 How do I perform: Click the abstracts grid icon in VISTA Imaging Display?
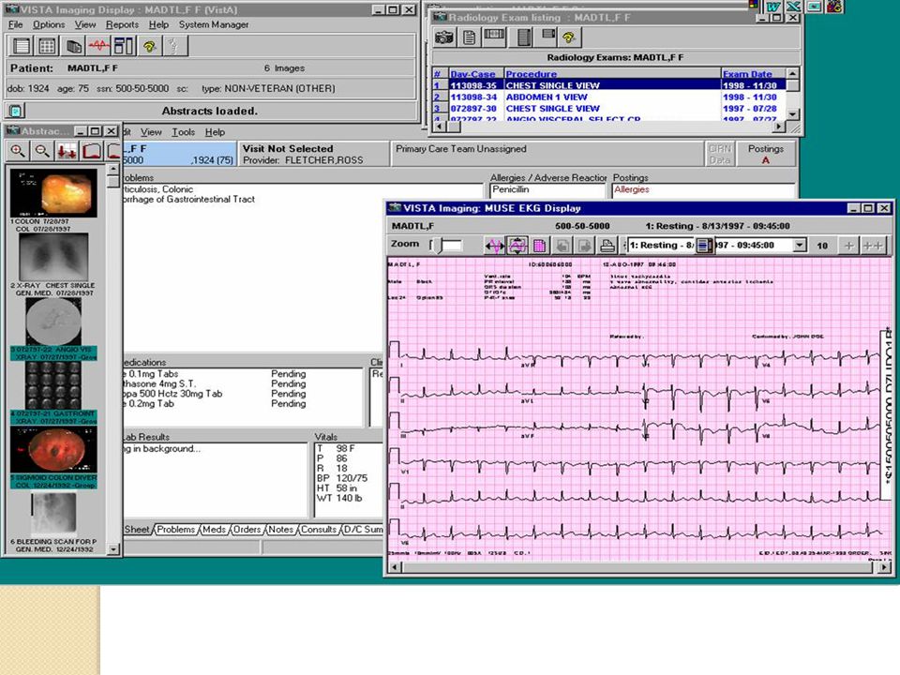pyautogui.click(x=47, y=46)
